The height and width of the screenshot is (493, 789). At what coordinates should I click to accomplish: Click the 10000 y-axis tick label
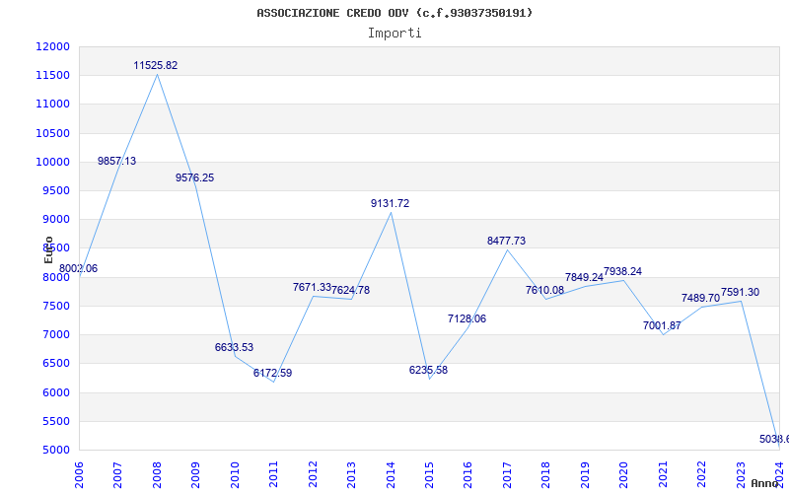pos(52,162)
